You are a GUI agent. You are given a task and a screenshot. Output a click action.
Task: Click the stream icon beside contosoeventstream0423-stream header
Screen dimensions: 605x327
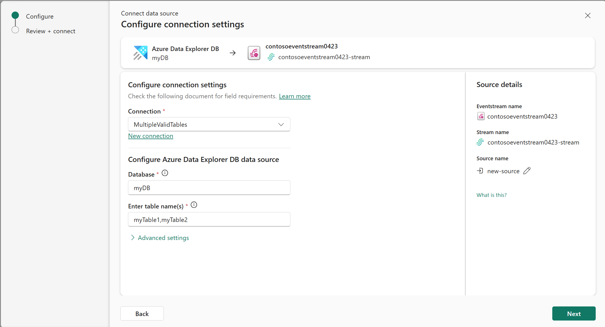[271, 57]
